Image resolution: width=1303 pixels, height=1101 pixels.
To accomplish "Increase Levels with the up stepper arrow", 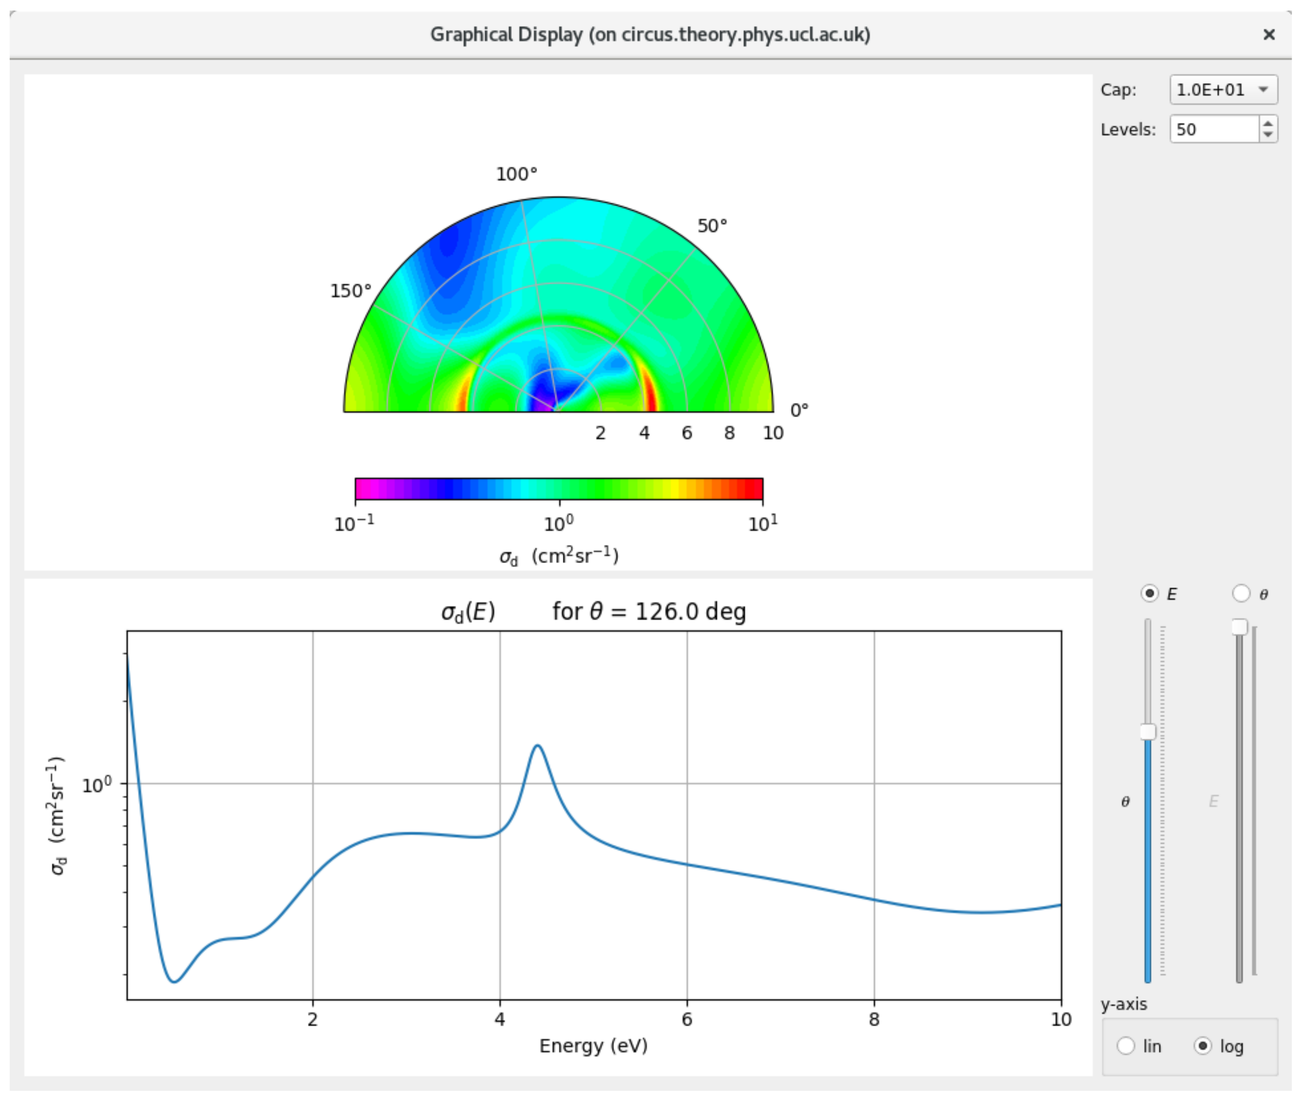I will (1267, 123).
